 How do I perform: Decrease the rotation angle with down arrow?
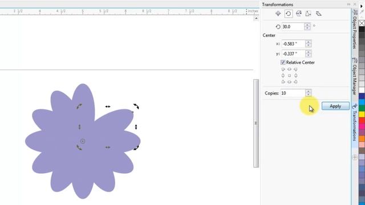307,28
